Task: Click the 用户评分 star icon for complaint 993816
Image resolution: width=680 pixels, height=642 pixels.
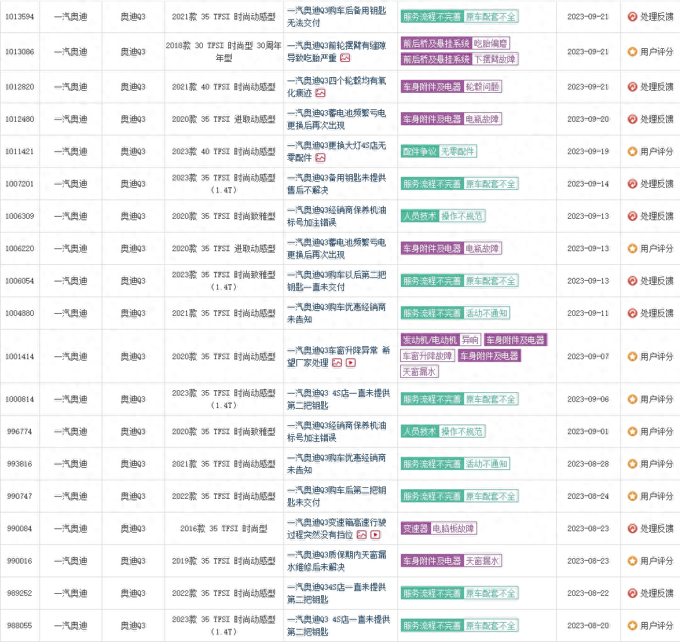Action: [x=633, y=464]
